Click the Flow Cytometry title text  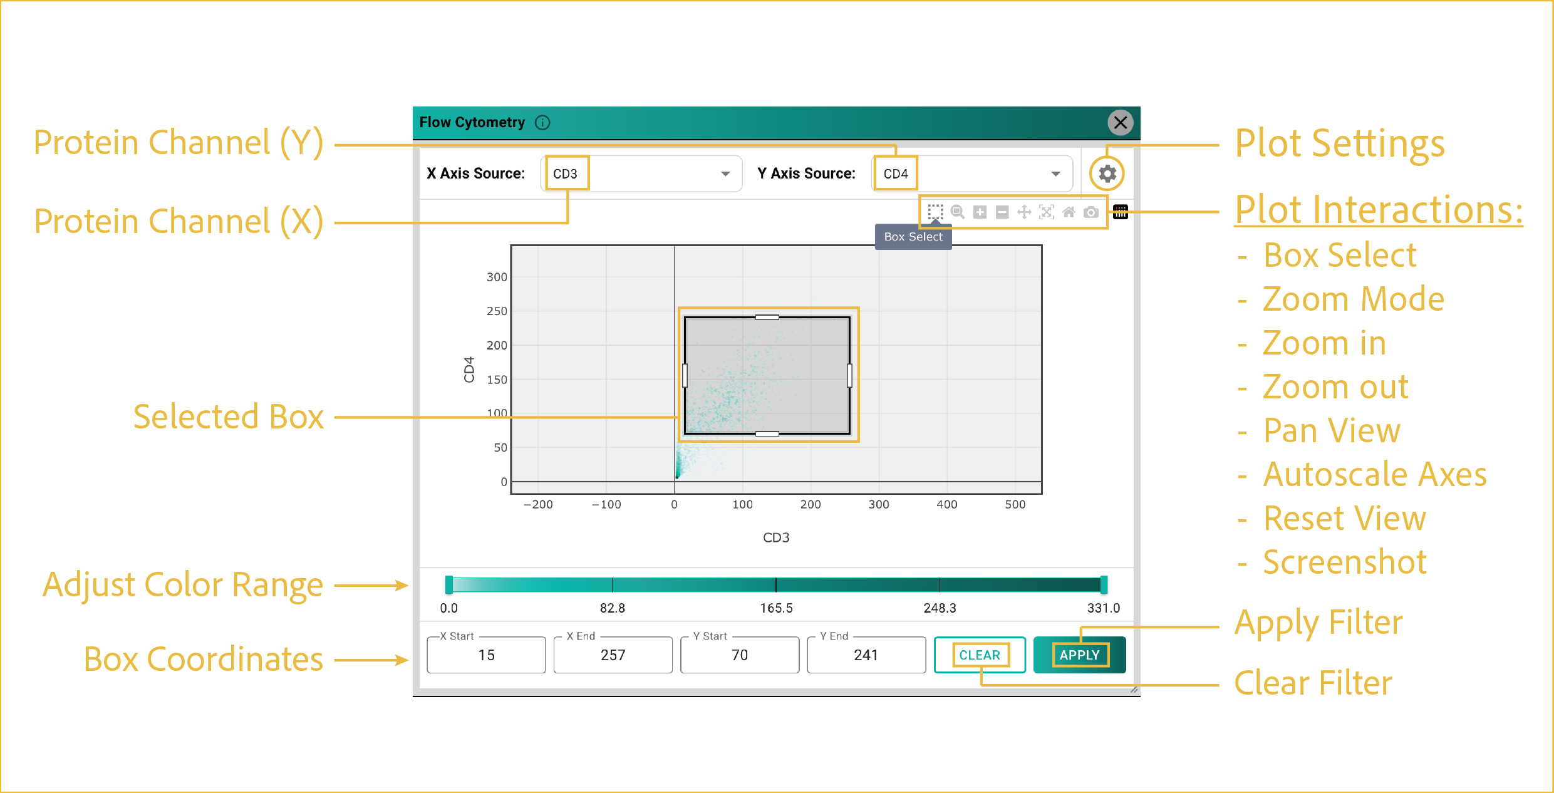pyautogui.click(x=472, y=122)
